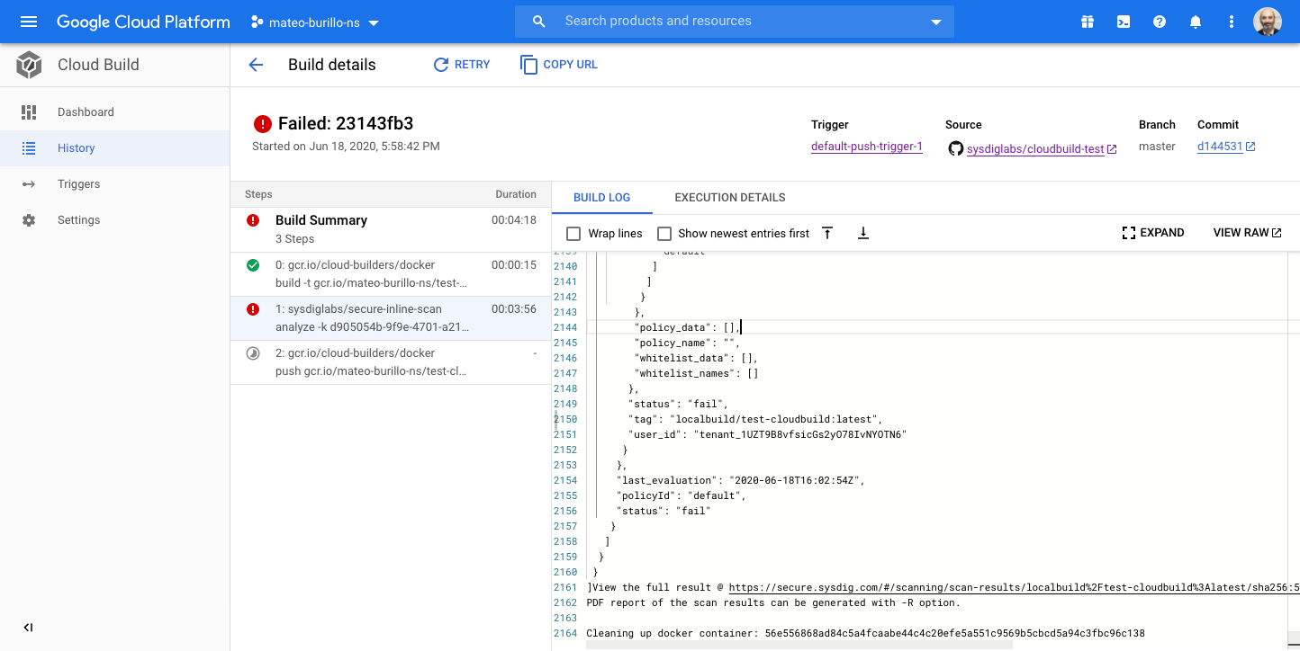Open the user account avatar
The width and height of the screenshot is (1300, 651).
(1268, 22)
